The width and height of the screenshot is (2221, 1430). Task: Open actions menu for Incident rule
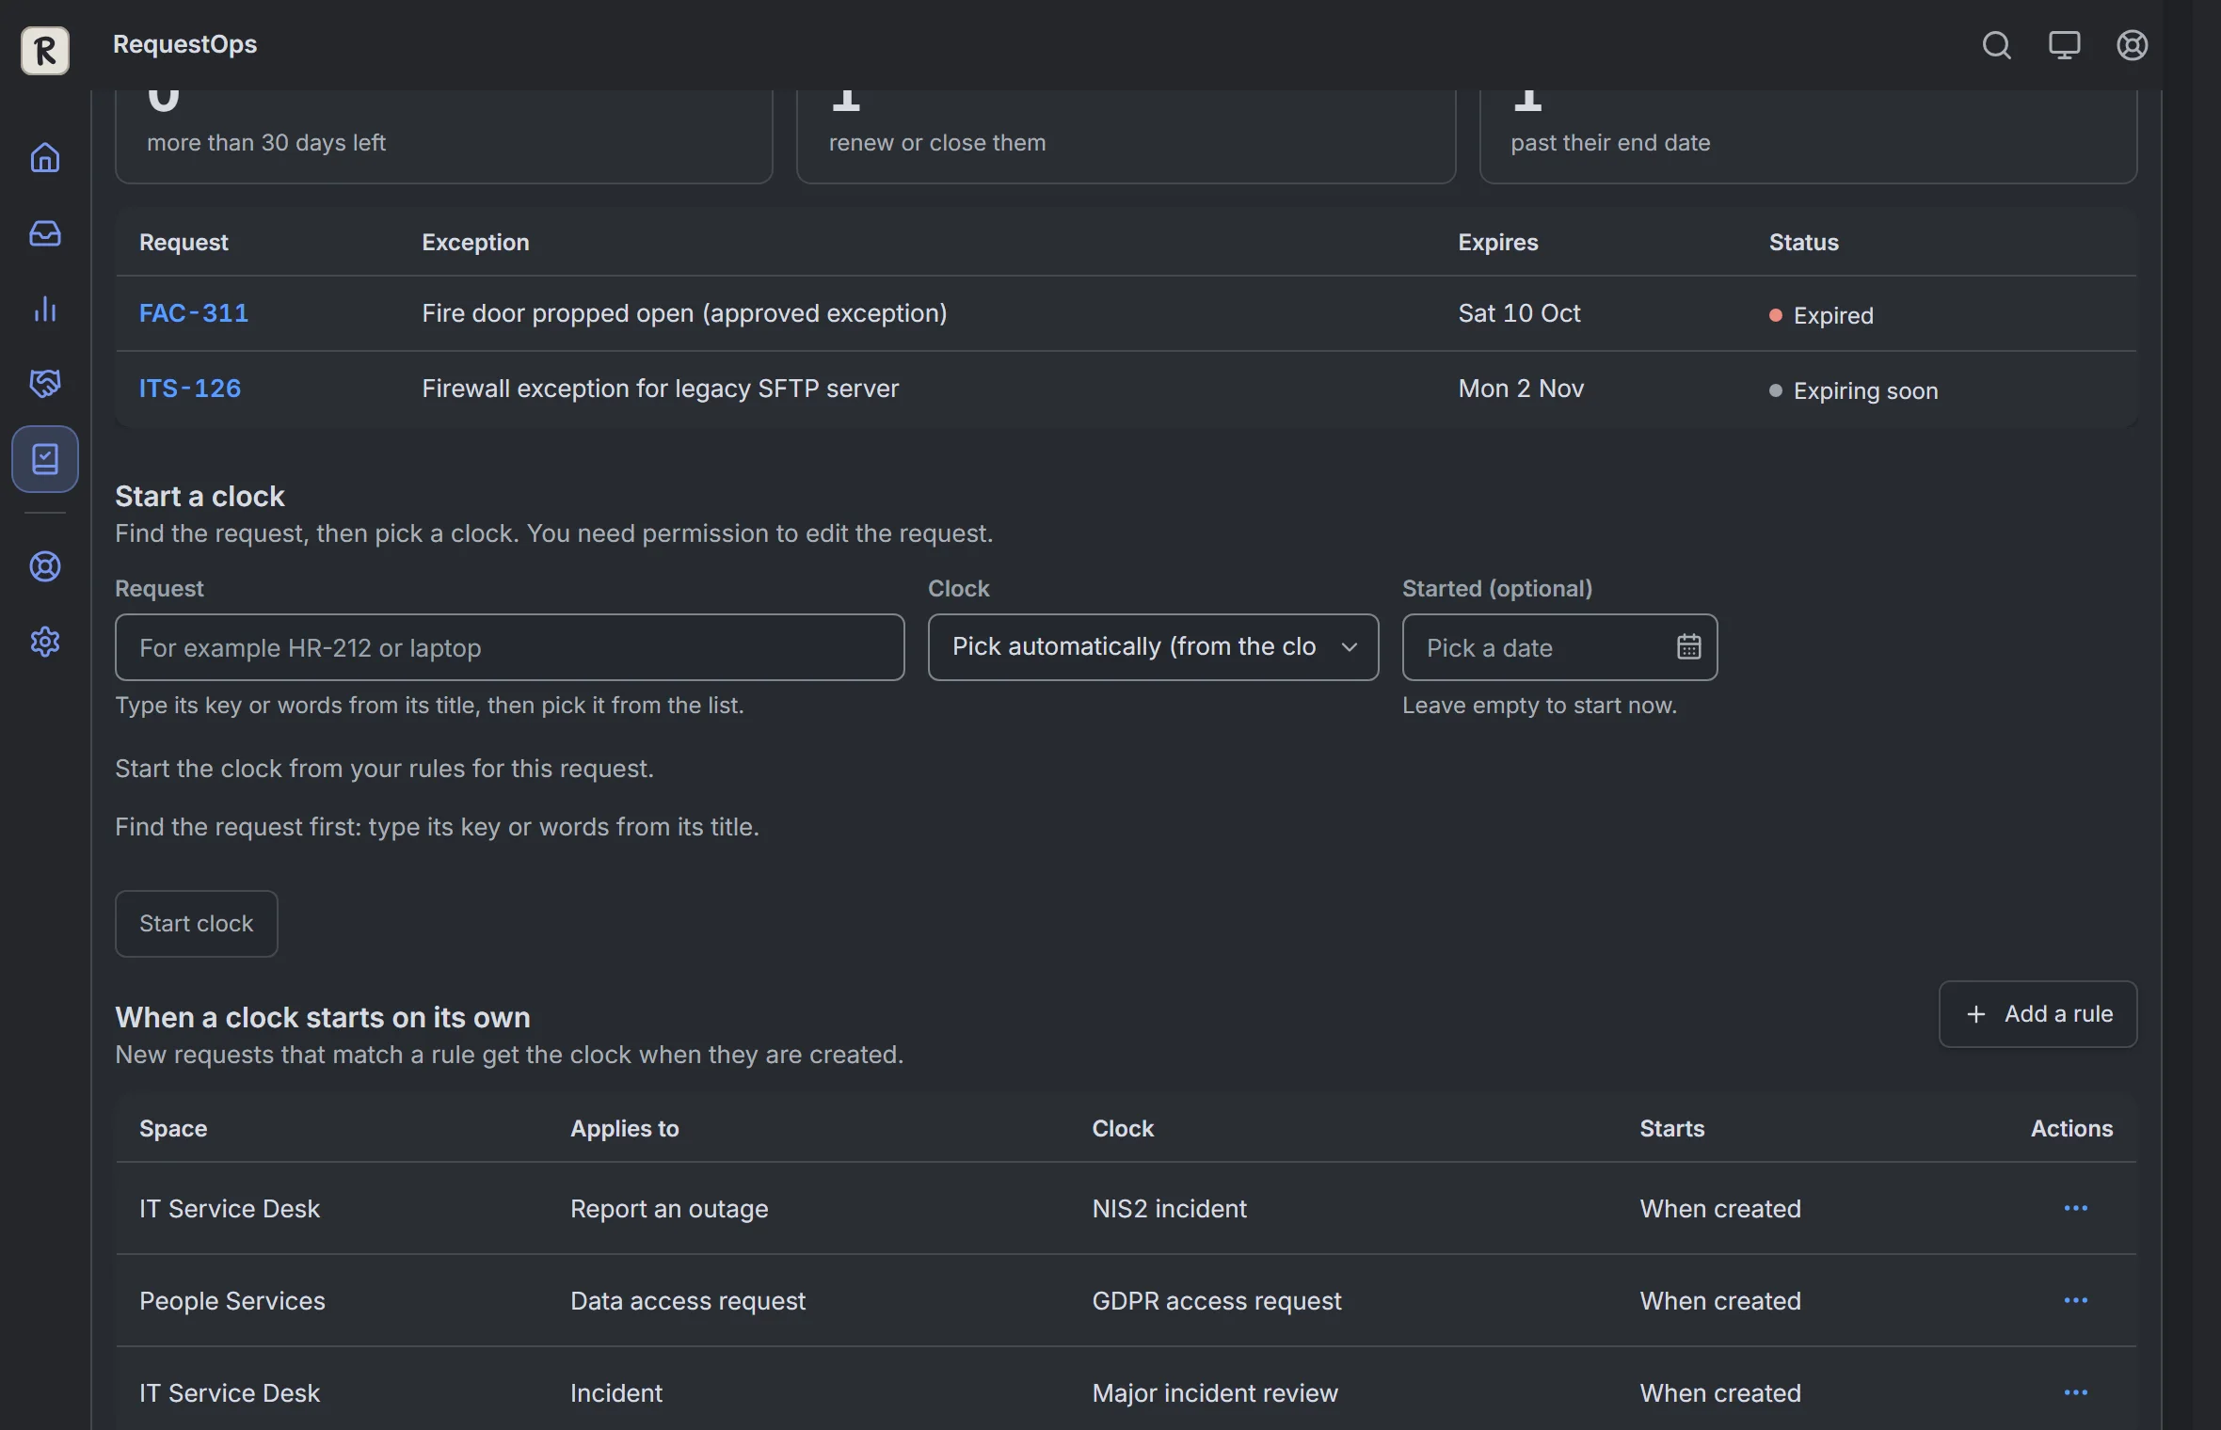click(2075, 1392)
